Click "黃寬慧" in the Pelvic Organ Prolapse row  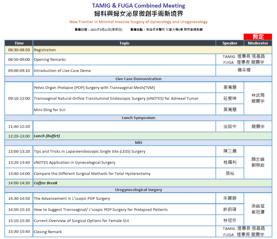(x=230, y=87)
